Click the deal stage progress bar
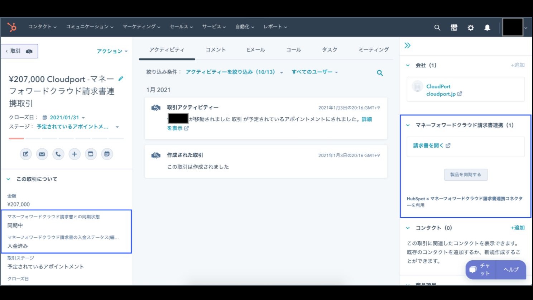Viewport: 533px width, 300px height. click(66, 138)
